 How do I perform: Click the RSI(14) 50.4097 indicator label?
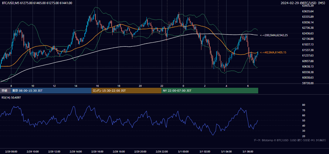[x=11, y=98]
